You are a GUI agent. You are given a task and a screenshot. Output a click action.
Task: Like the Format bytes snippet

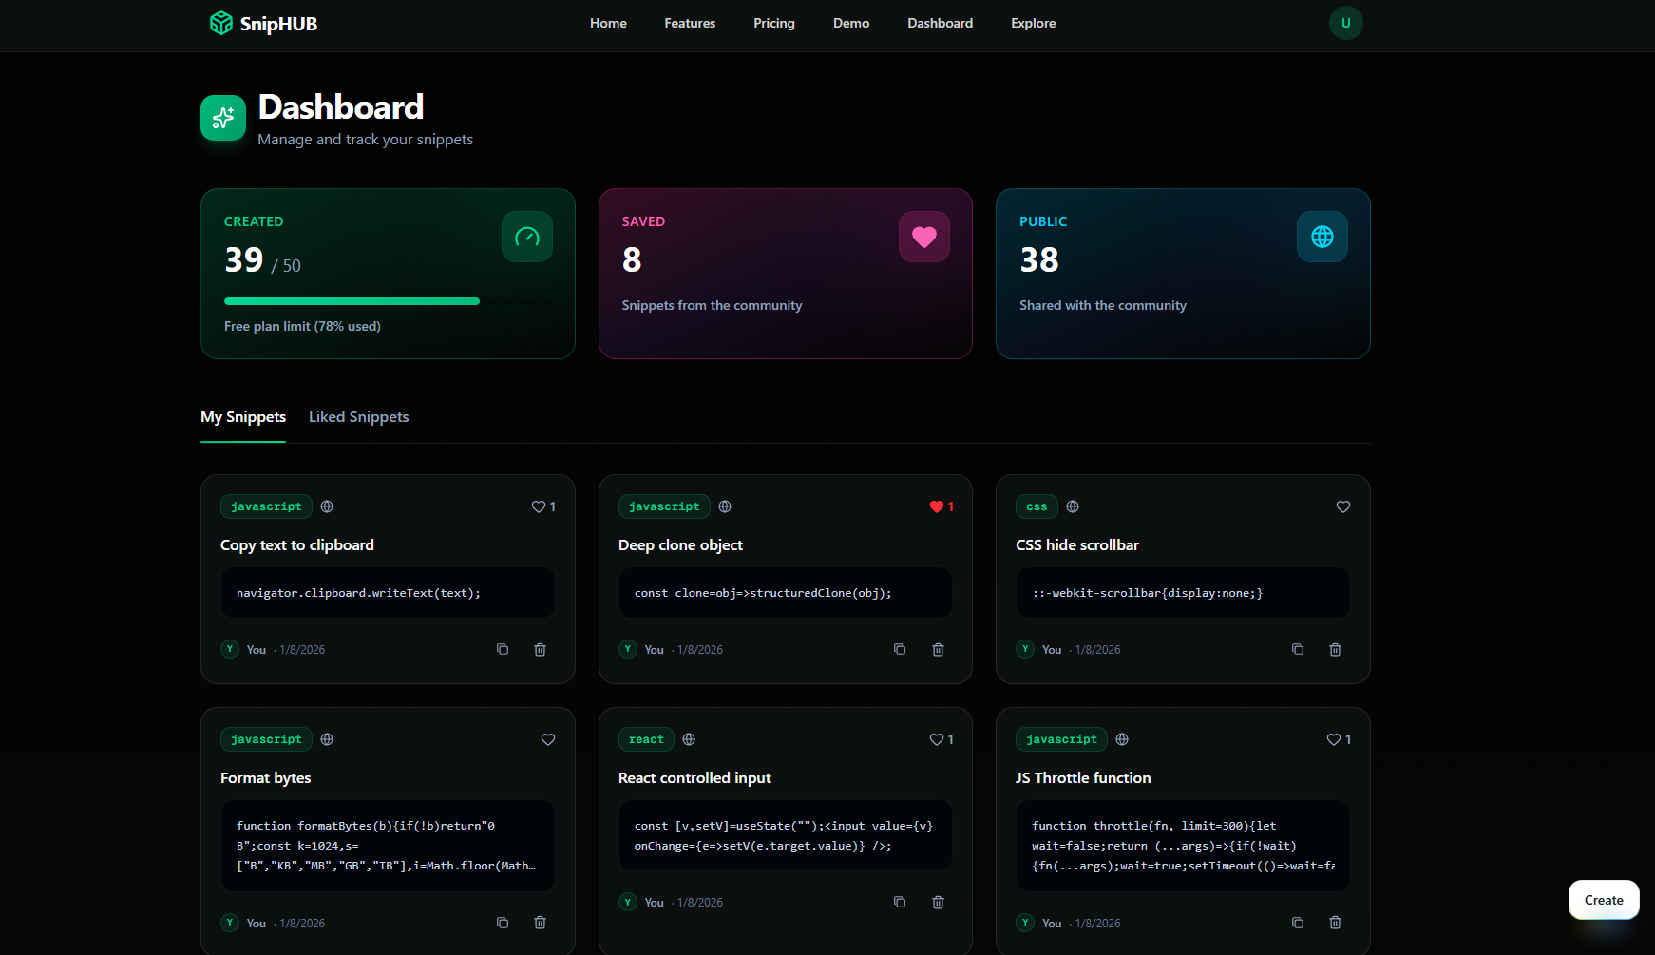(x=548, y=739)
